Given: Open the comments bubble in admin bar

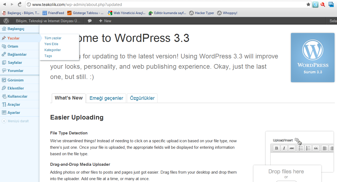Looking at the screenshot, I should point(90,21).
